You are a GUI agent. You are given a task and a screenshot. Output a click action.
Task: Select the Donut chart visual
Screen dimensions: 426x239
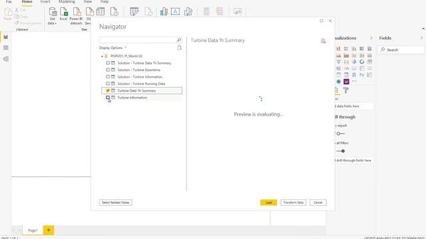[x=361, y=62]
